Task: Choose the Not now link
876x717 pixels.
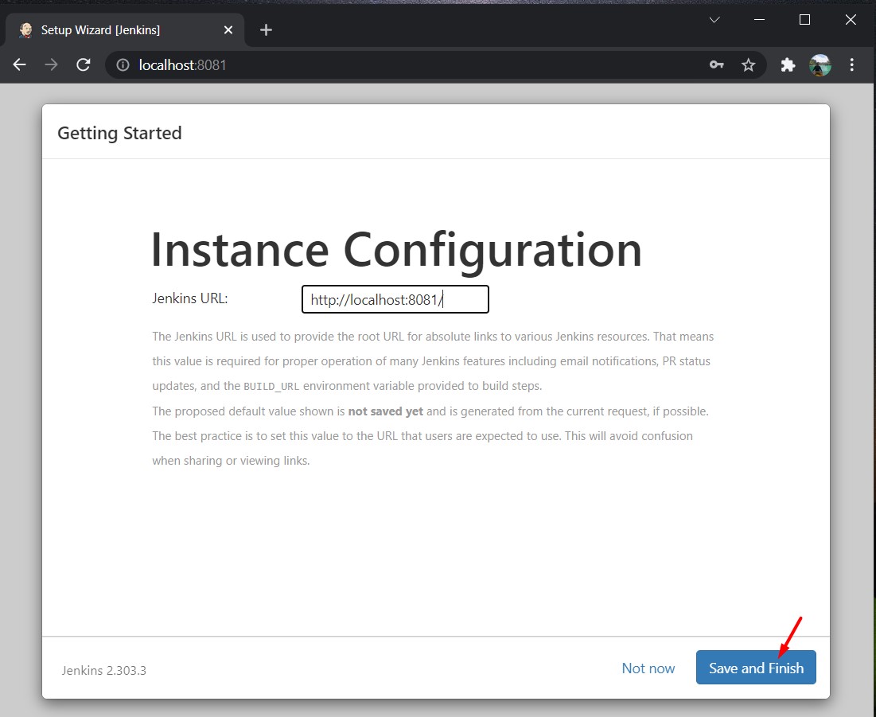Action: (x=648, y=668)
